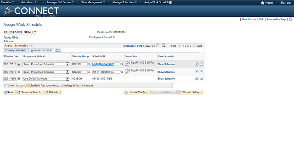Viewport: 294px width, 165px height.
Task: Show Schedule for the 09/01/2015 row
Action: coord(166,64)
